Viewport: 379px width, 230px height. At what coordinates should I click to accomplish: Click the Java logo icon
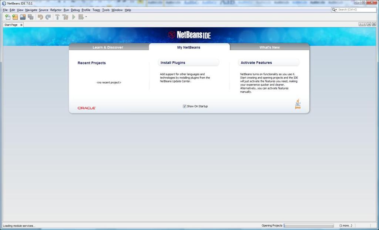[298, 104]
